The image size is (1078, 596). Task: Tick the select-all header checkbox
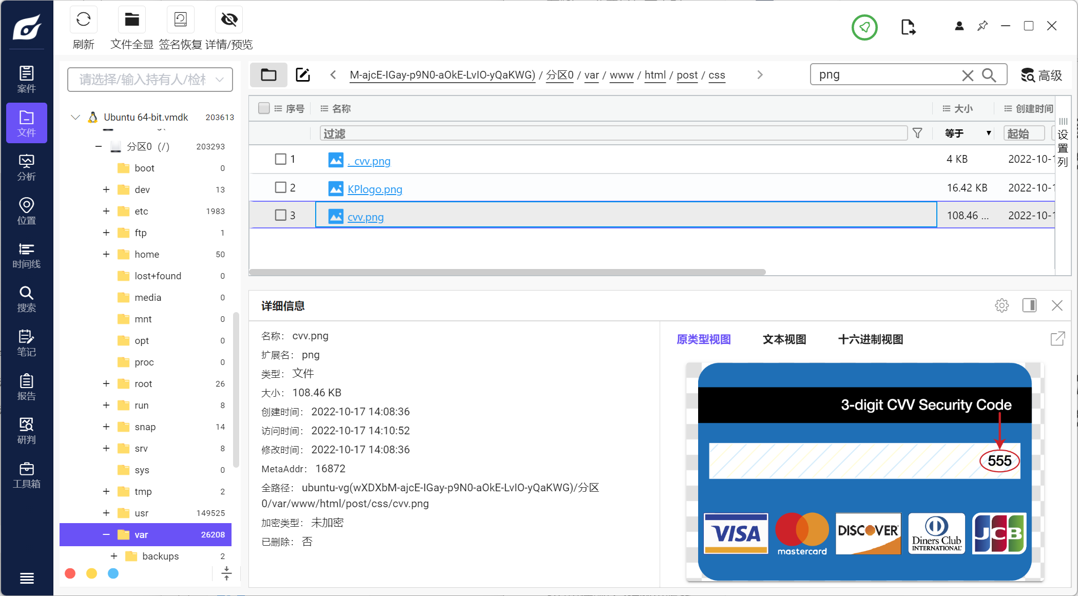(264, 108)
